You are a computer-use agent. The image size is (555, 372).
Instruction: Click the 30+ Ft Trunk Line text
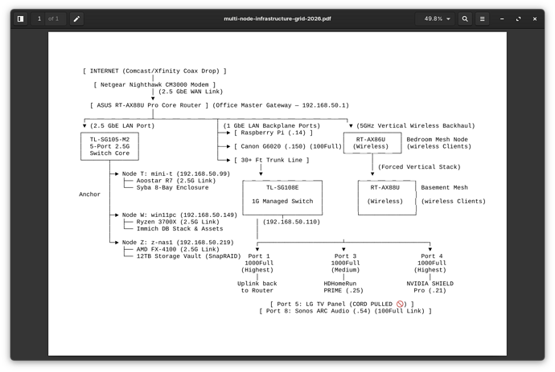pyautogui.click(x=272, y=160)
